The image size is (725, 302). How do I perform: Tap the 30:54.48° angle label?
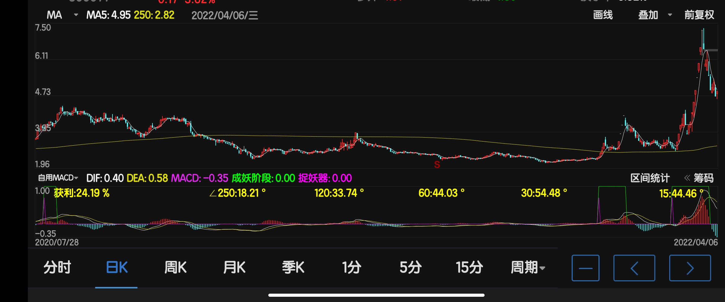pos(544,193)
